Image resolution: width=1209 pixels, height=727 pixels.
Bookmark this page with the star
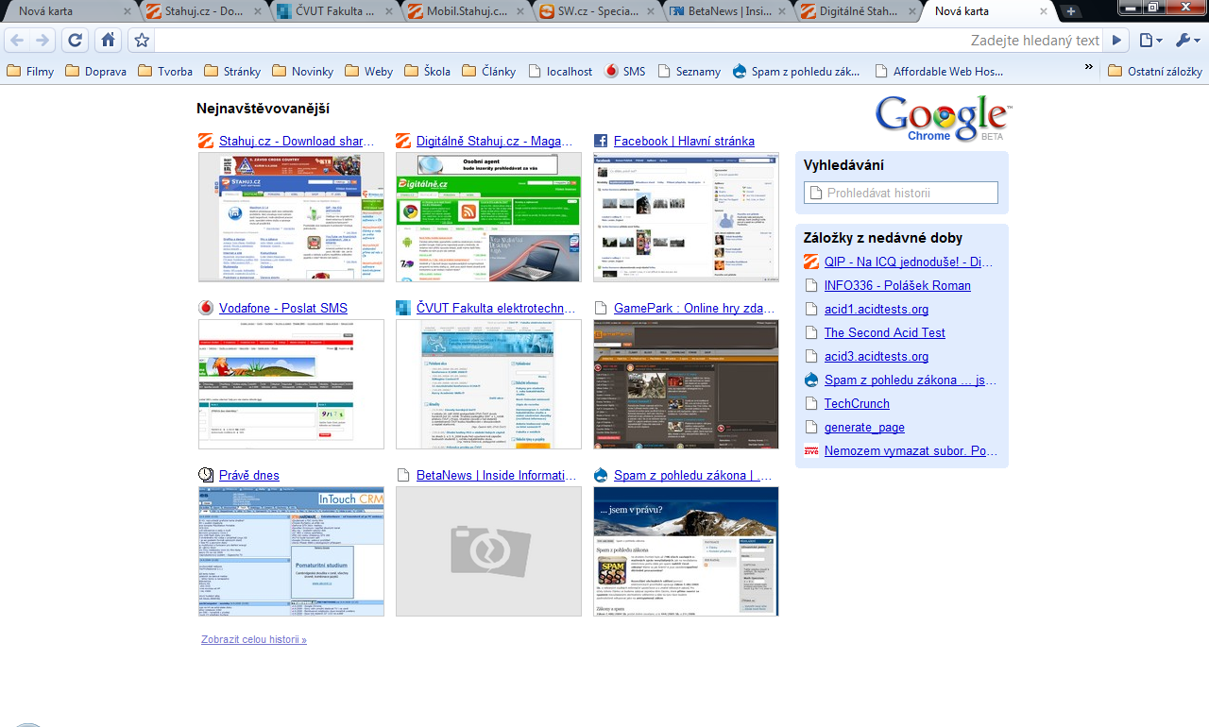[142, 41]
